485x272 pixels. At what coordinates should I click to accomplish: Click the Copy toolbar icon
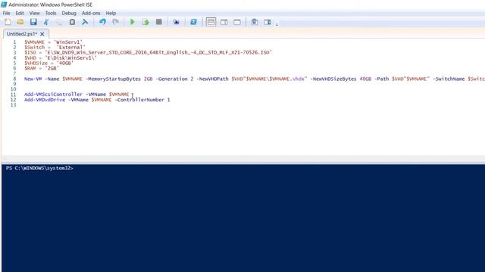pyautogui.click(x=59, y=22)
